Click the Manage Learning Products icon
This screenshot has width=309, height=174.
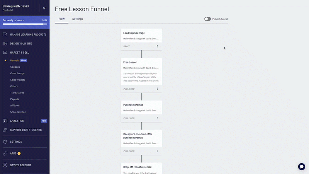5,34
